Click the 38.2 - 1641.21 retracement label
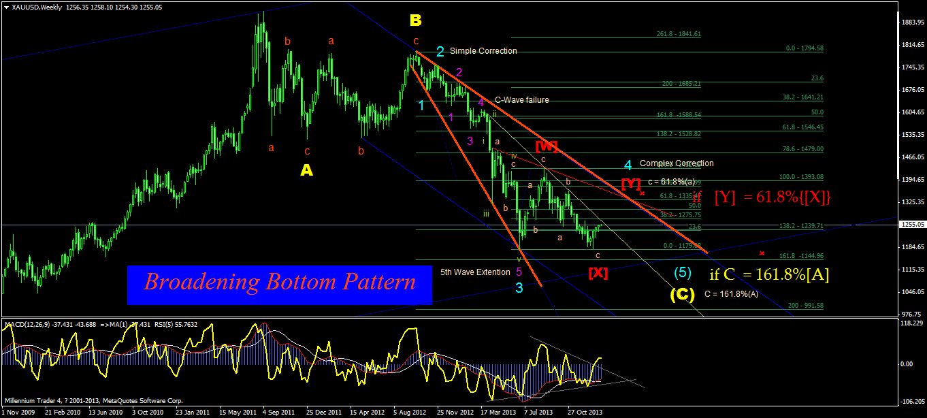Viewport: 927px width, 418px height. pyautogui.click(x=802, y=97)
